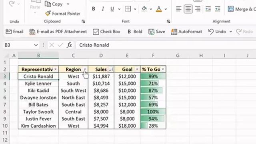Open Font settings dialog launcher
Viewport: 256px width, 144px height.
168,21
